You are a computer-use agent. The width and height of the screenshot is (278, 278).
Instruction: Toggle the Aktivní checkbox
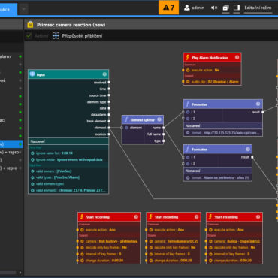point(29,36)
